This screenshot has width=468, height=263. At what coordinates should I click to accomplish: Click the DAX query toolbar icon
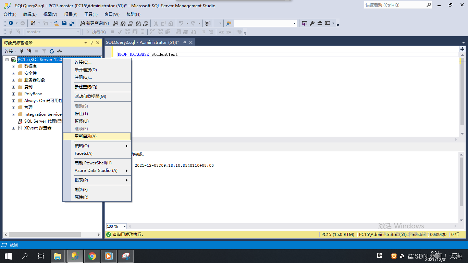[145, 23]
